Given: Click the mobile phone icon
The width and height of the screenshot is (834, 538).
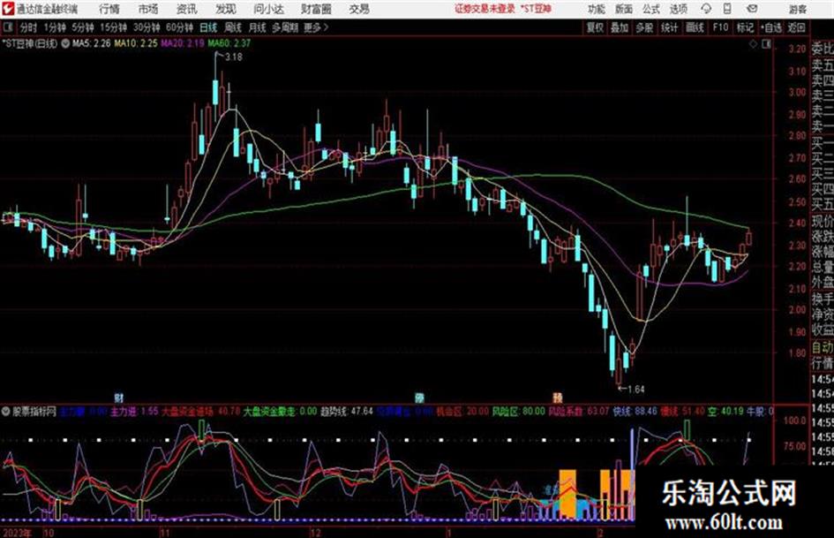Looking at the screenshot, I should [x=727, y=9].
